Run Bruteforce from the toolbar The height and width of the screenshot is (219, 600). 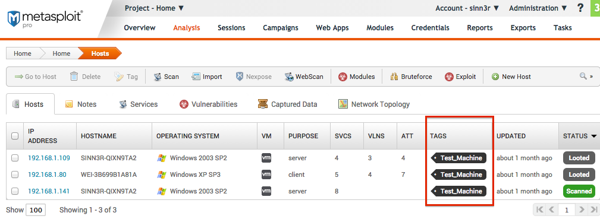(411, 77)
